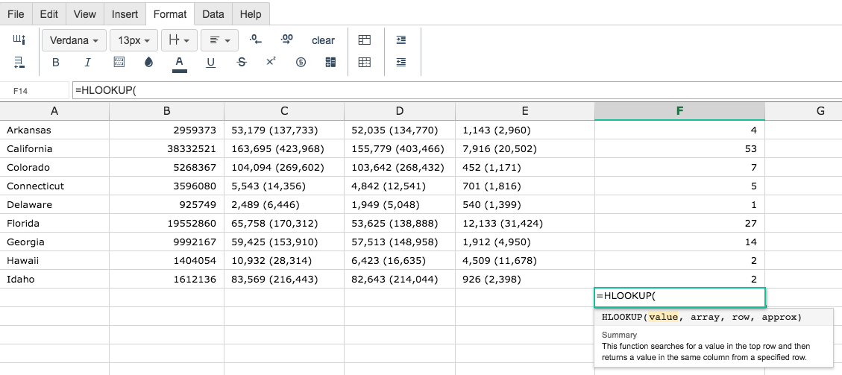The image size is (842, 375).
Task: Toggle italic text style
Action: click(87, 62)
